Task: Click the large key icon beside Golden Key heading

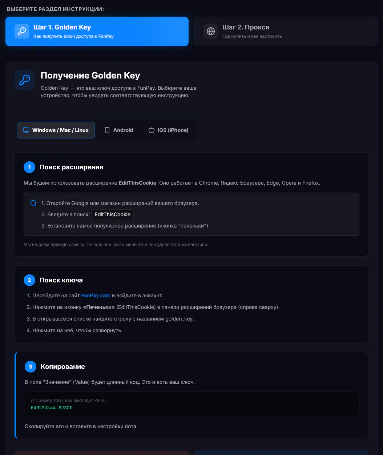Action: click(25, 80)
